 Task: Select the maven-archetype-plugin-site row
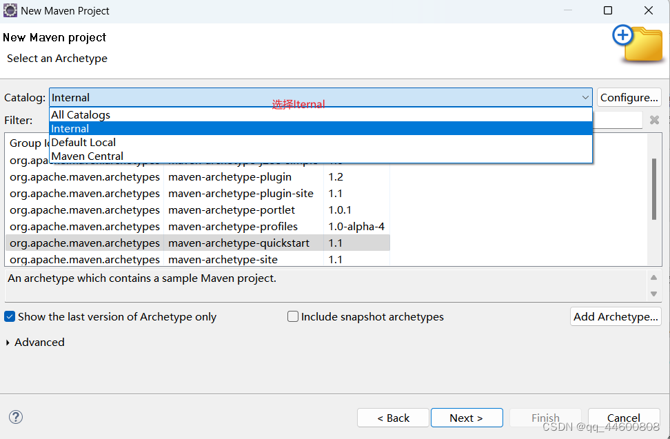click(197, 194)
